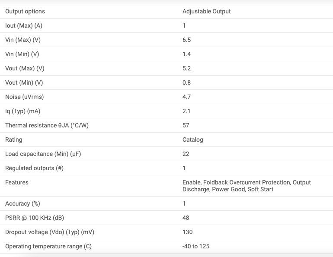
Task: Click the Iout (Max) (A) label
Action: click(x=24, y=25)
